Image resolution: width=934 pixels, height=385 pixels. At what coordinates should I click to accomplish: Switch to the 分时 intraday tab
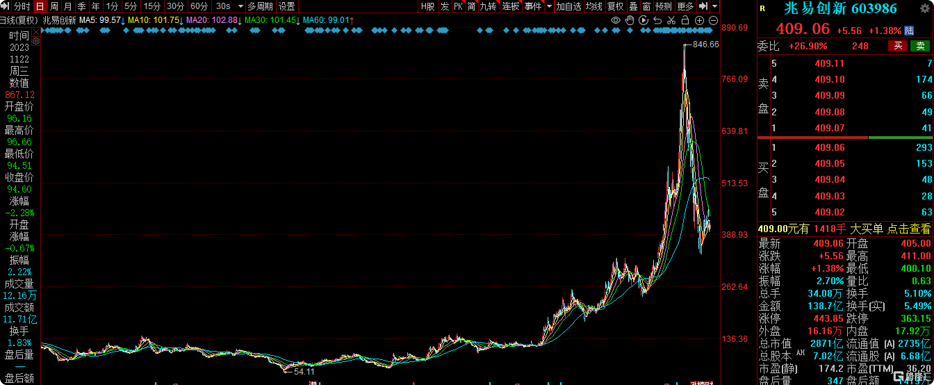click(x=22, y=6)
